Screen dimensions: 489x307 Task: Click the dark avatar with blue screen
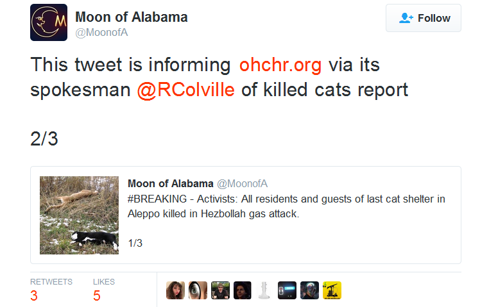[x=287, y=290]
